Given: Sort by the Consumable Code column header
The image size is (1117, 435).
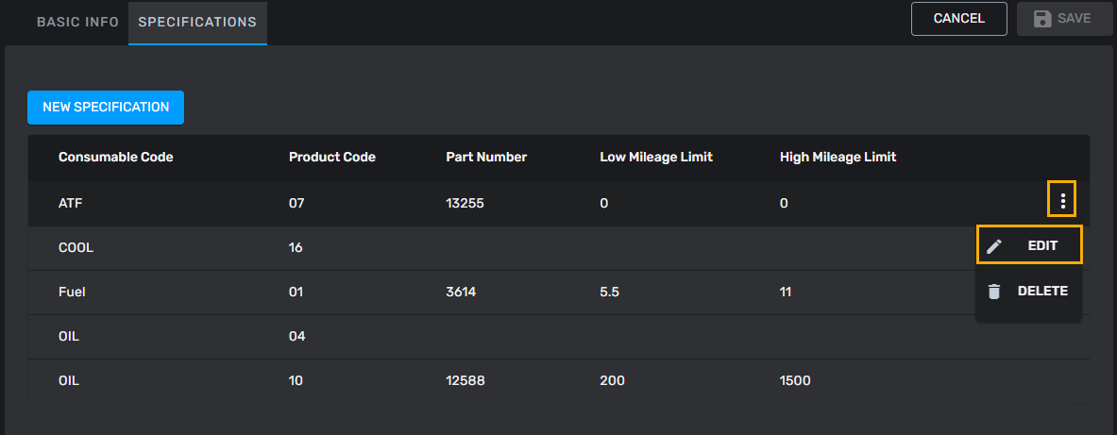Looking at the screenshot, I should pos(116,158).
